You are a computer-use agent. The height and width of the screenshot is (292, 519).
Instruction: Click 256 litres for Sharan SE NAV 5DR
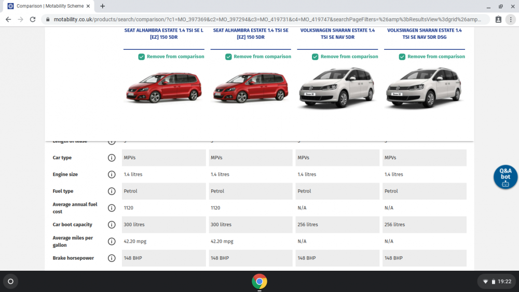pos(307,225)
